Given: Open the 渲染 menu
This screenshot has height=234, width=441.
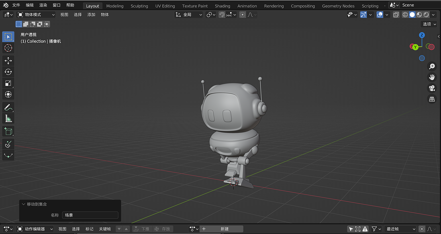Looking at the screenshot, I should 43,5.
